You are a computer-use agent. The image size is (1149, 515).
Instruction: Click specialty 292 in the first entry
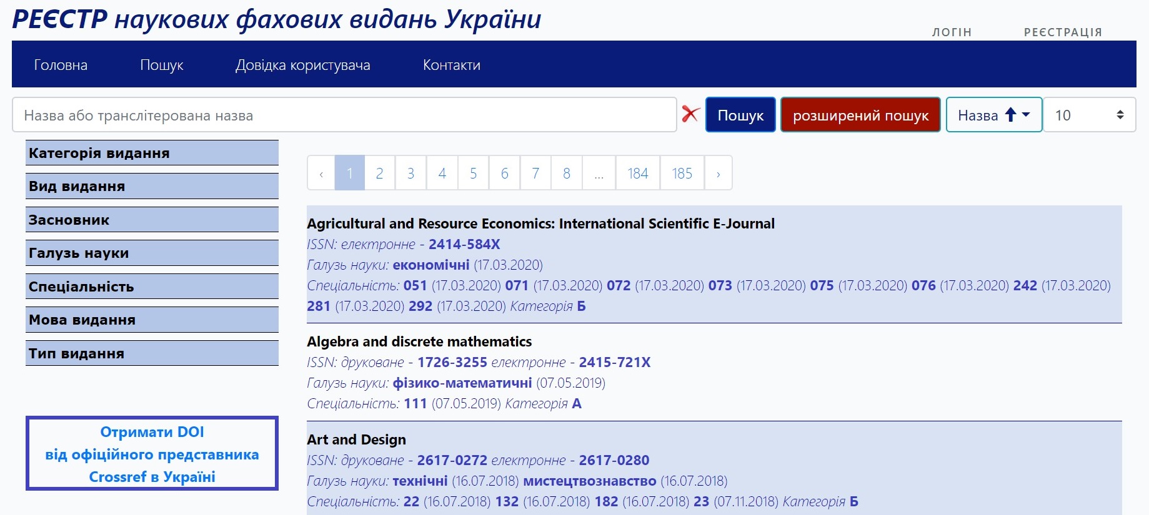click(x=420, y=306)
